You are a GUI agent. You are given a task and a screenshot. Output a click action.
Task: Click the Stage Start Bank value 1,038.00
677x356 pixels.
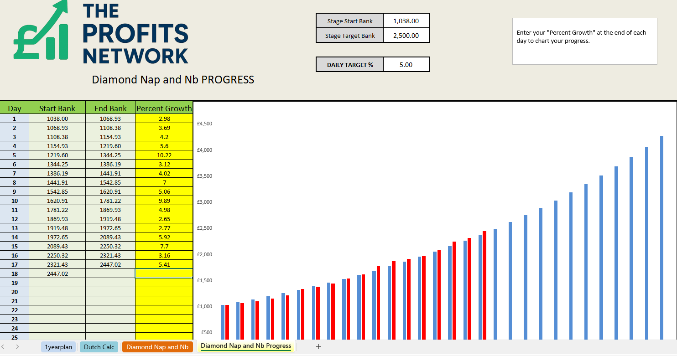point(406,21)
